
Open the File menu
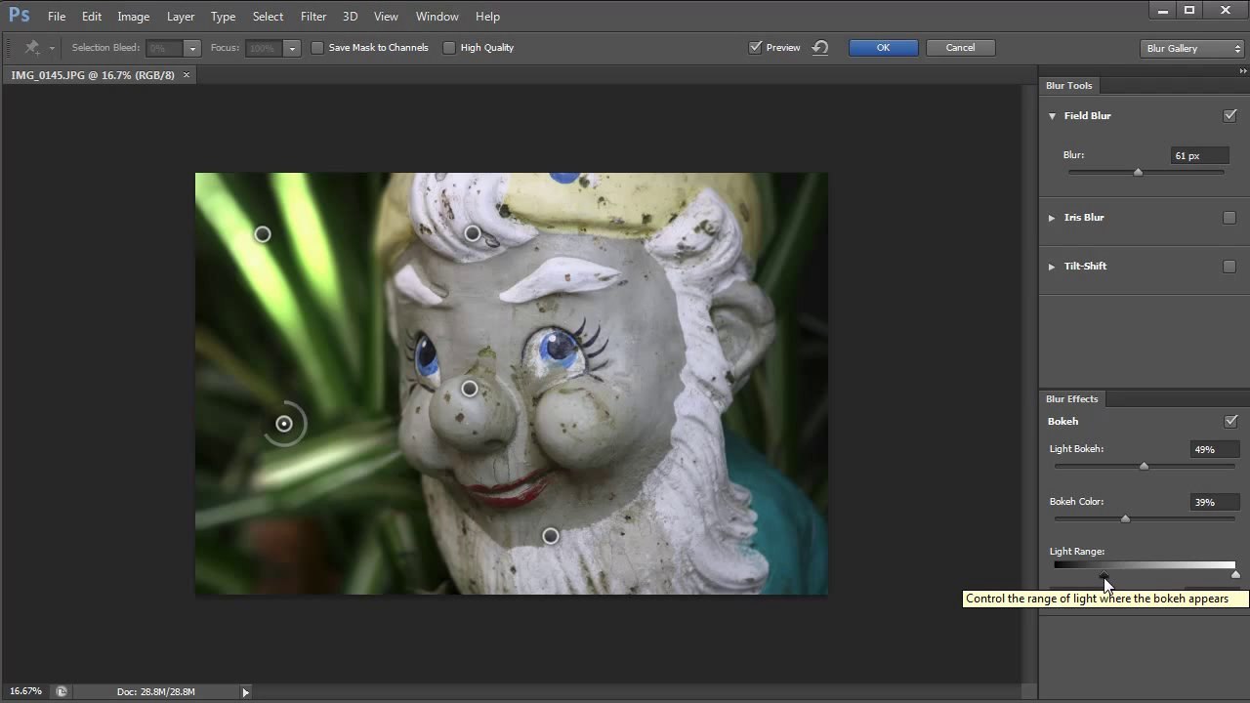57,17
